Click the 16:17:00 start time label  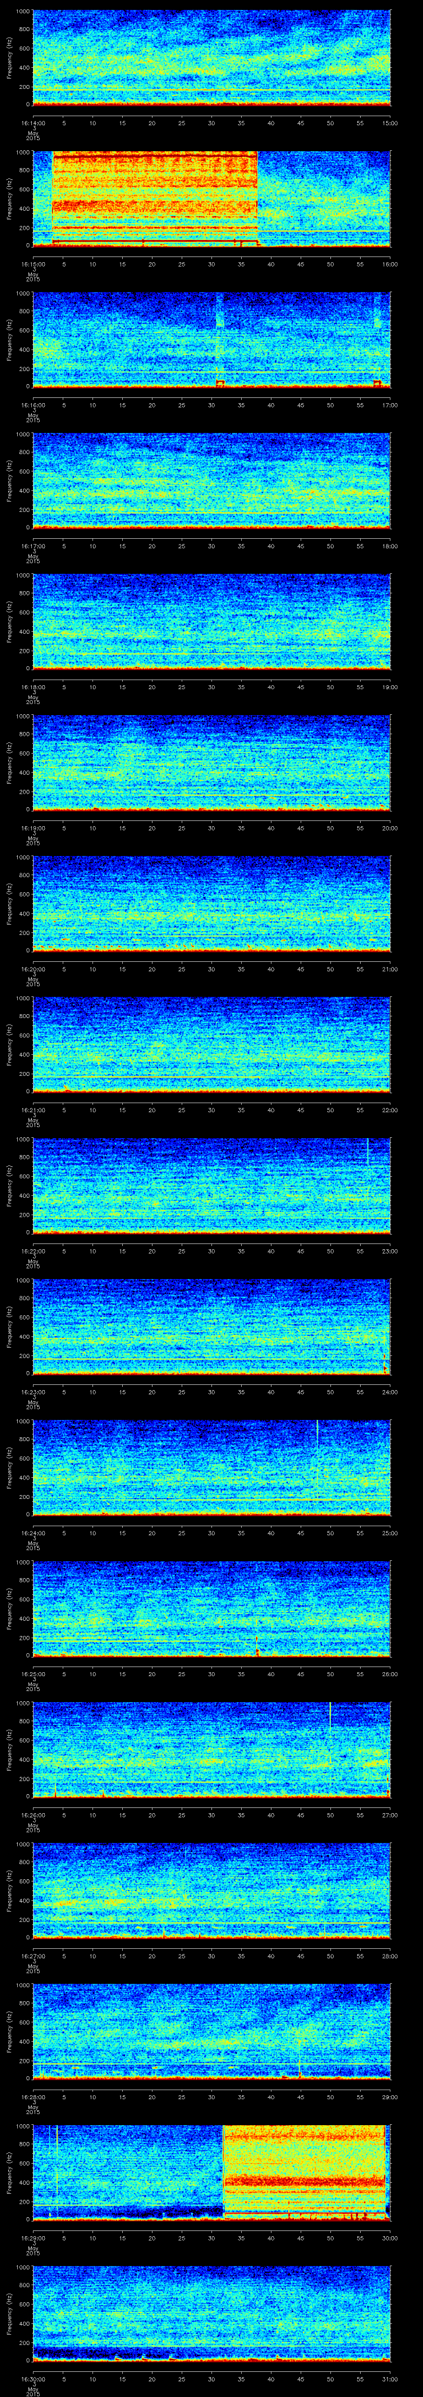(33, 546)
